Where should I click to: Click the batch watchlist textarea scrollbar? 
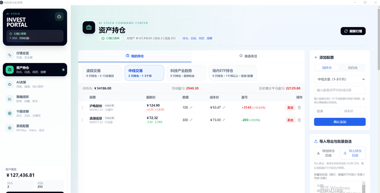(363, 187)
